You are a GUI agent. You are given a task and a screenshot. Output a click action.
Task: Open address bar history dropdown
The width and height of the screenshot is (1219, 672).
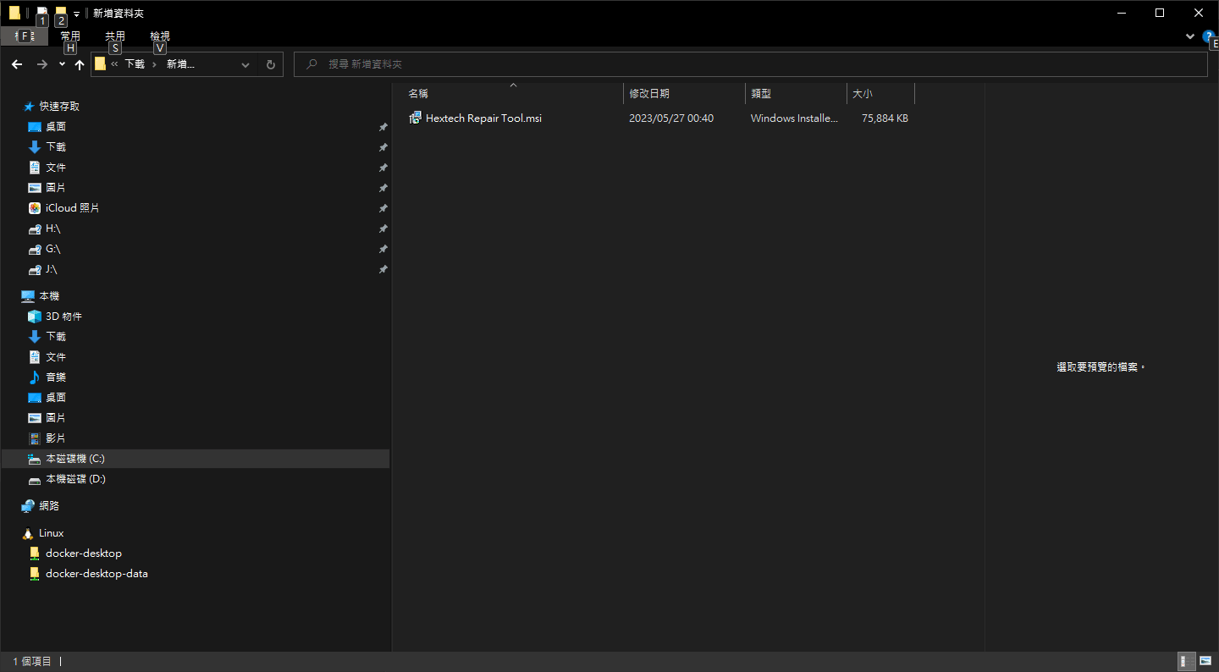pos(245,64)
